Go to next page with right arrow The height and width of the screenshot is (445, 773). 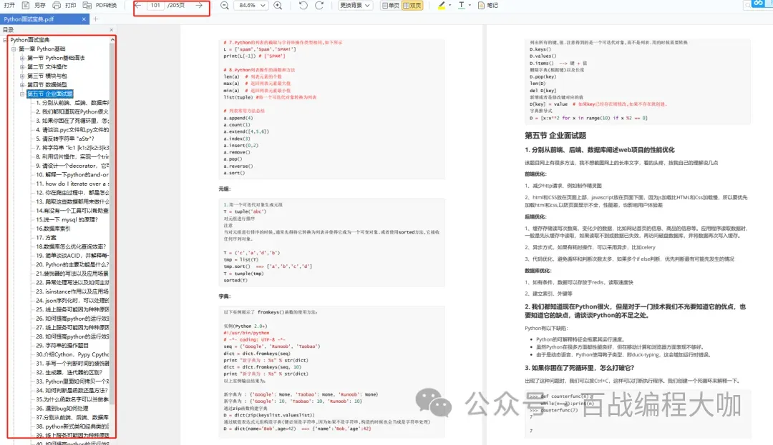[199, 6]
